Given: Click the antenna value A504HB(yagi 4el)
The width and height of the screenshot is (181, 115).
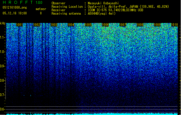Looking at the screenshot, I should (x=102, y=14).
